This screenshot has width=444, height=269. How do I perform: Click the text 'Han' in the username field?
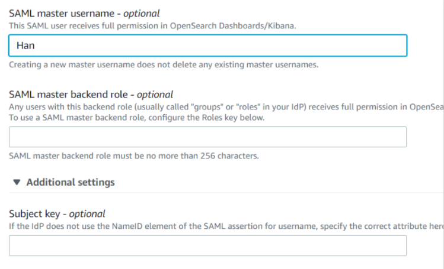click(25, 46)
